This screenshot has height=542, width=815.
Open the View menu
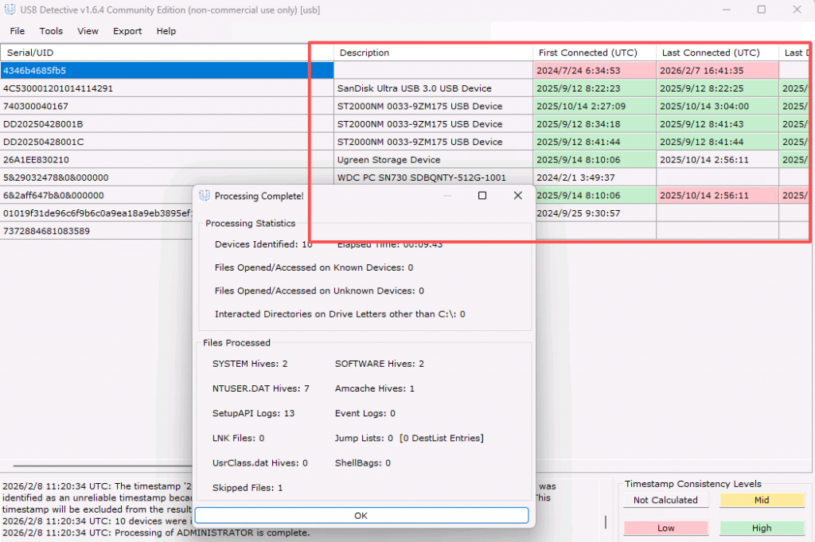pyautogui.click(x=88, y=31)
